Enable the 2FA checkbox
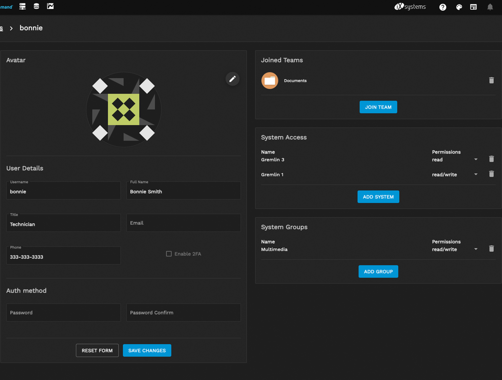This screenshot has height=380, width=502. [169, 254]
